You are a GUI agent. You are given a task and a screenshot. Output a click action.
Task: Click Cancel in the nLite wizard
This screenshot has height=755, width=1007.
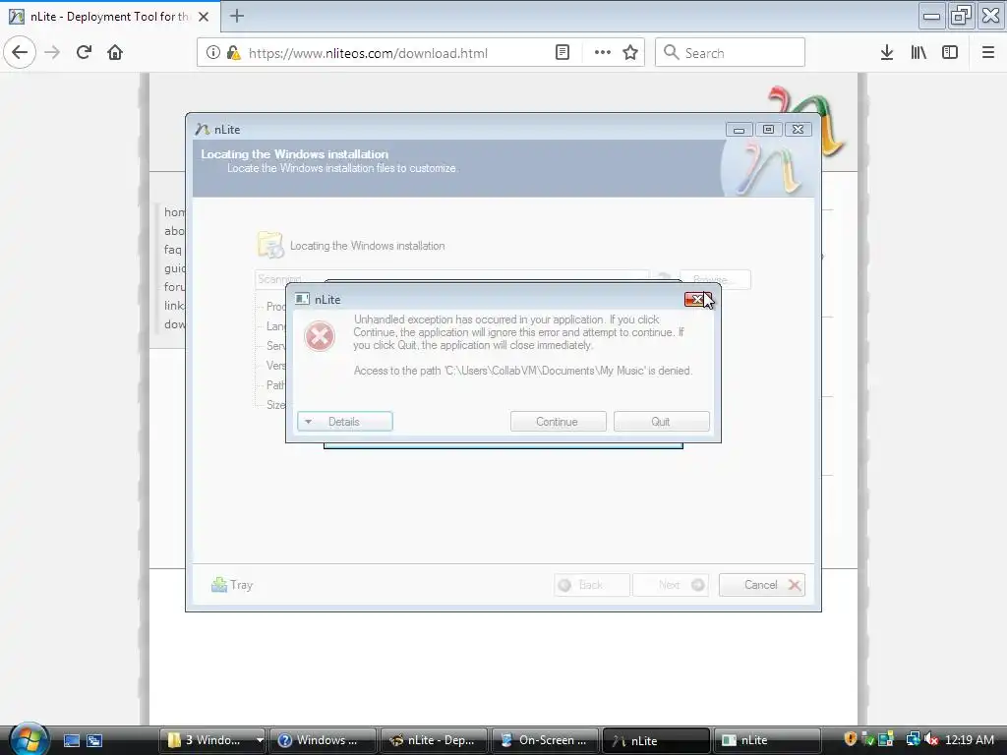[762, 585]
